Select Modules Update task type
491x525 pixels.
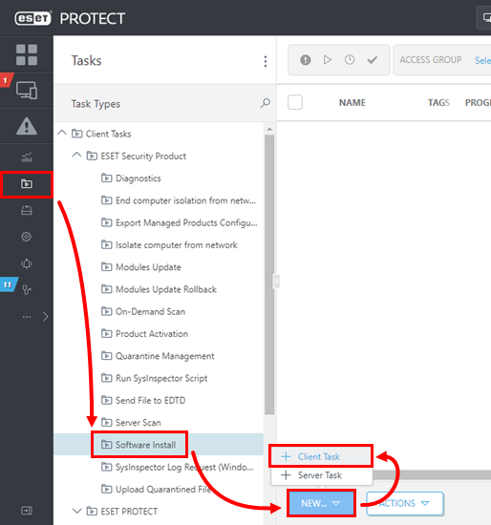point(148,267)
